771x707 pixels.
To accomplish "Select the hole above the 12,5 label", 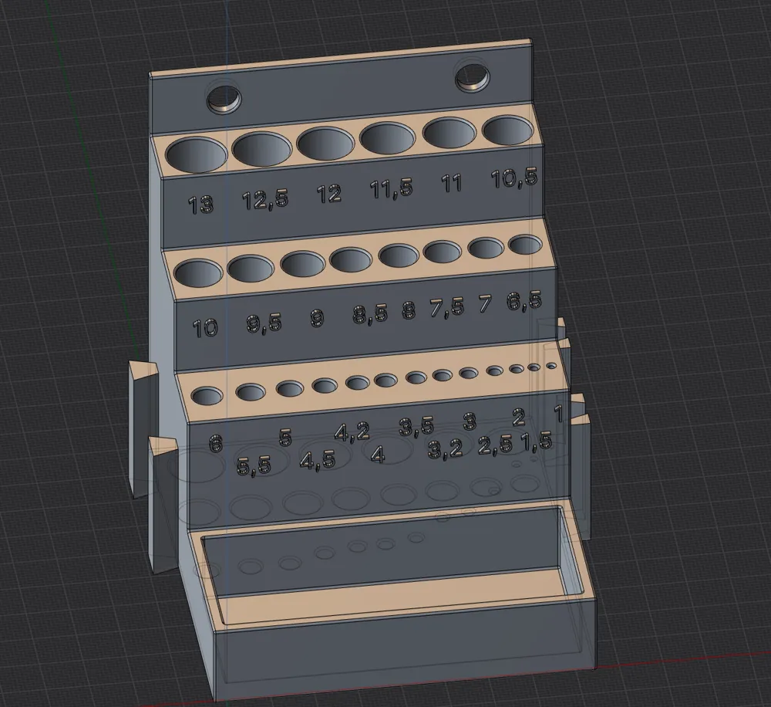I will [x=261, y=149].
